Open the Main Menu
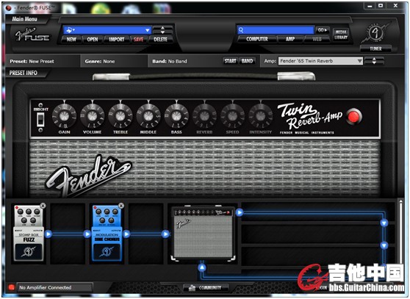The width and height of the screenshot is (410, 299). [24, 19]
